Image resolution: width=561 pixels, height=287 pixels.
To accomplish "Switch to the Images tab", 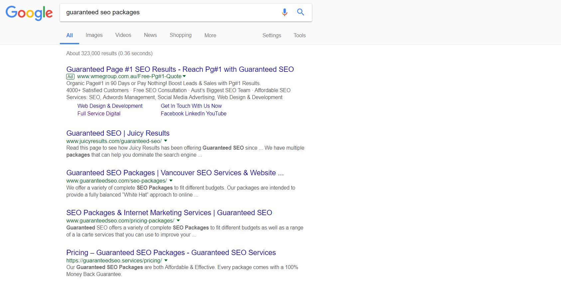I will 94,35.
